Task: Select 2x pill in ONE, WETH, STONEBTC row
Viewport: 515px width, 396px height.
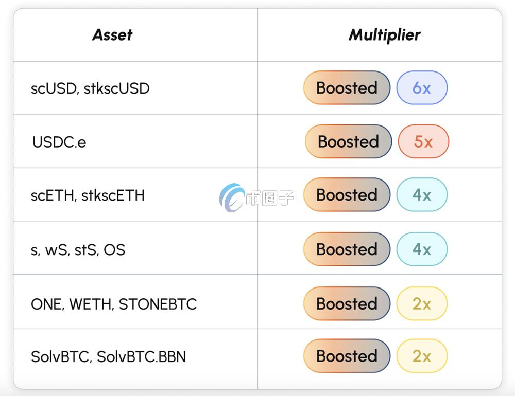Action: pos(422,303)
